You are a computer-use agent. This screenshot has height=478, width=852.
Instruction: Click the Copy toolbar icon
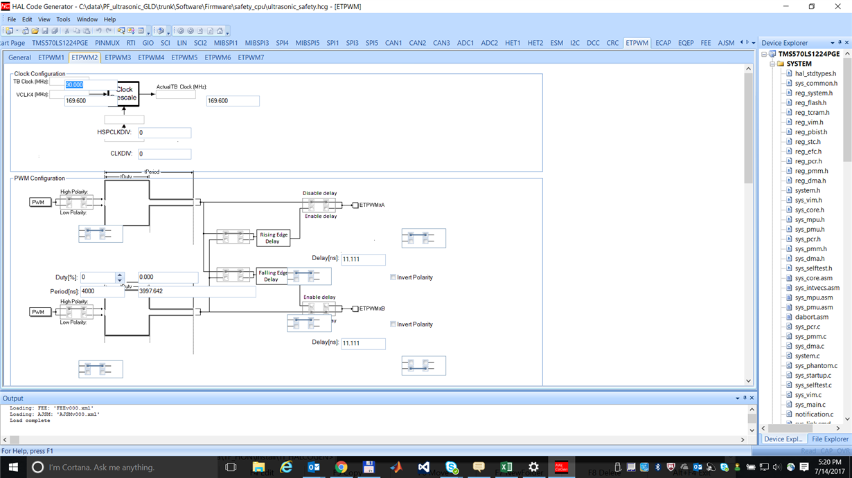pyautogui.click(x=76, y=30)
